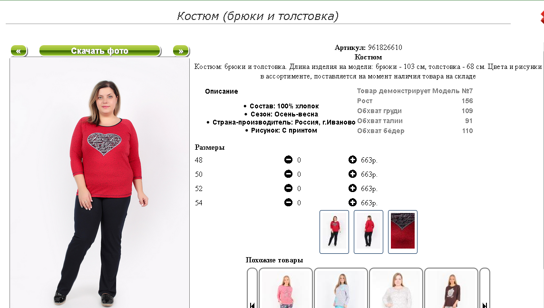This screenshot has width=544, height=308.
Task: Open similar product with pink top
Action: [x=286, y=288]
